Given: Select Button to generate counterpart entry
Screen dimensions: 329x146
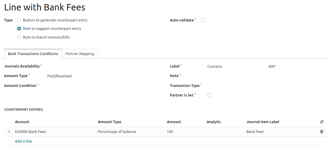Looking at the screenshot, I should (19, 20).
